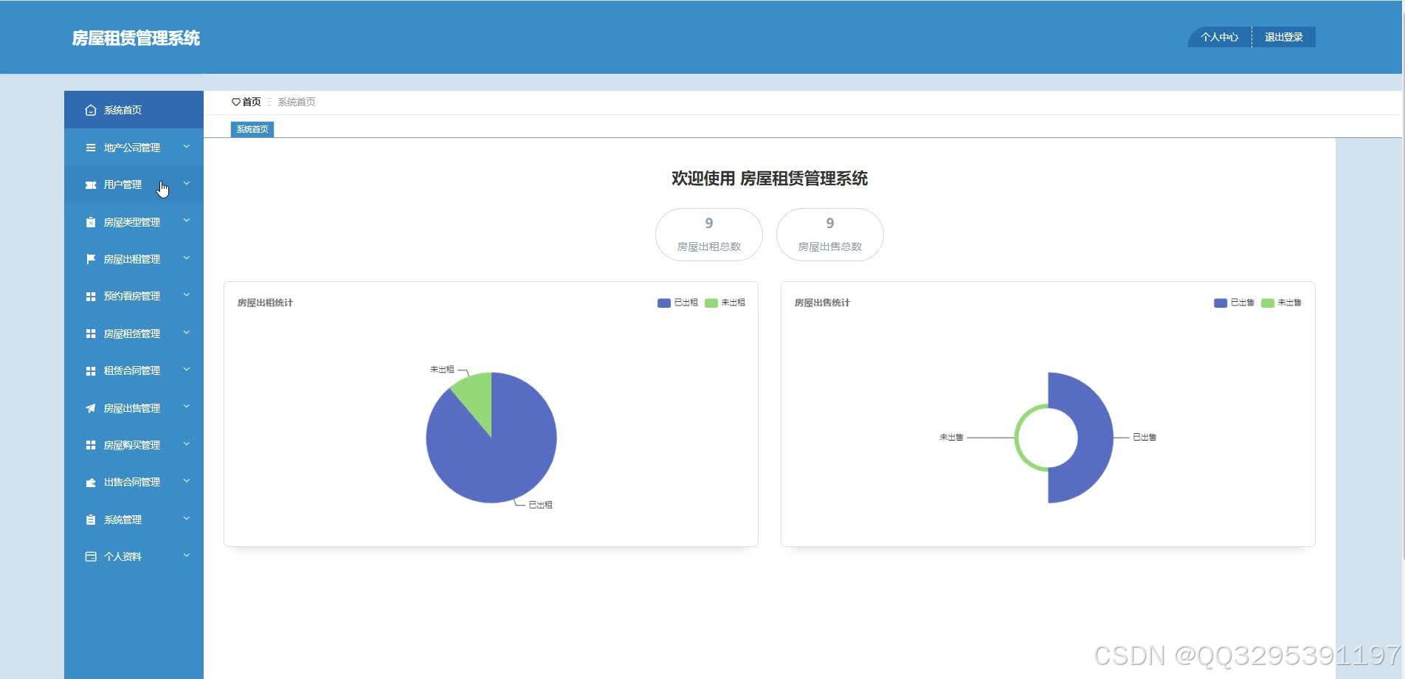
Task: Toggle 已出售 legend in sales chart
Action: pyautogui.click(x=1234, y=303)
